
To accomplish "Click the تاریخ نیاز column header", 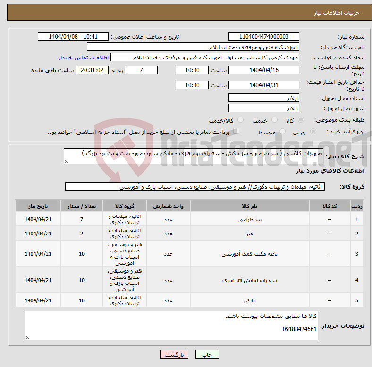I will point(38,206).
